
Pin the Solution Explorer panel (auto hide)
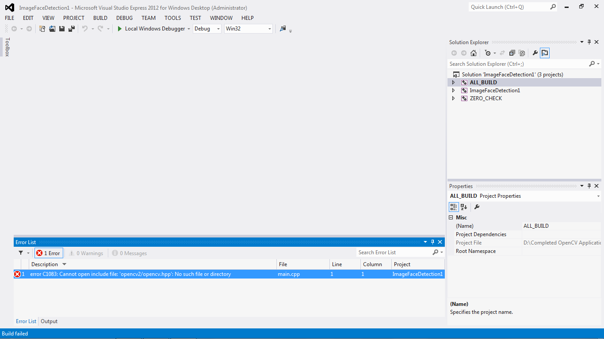click(589, 42)
